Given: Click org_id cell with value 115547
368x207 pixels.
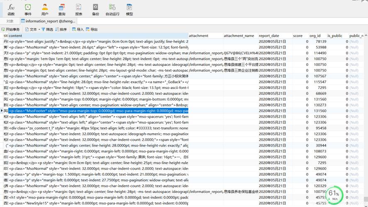Looking at the screenshot, I should pyautogui.click(x=318, y=82).
